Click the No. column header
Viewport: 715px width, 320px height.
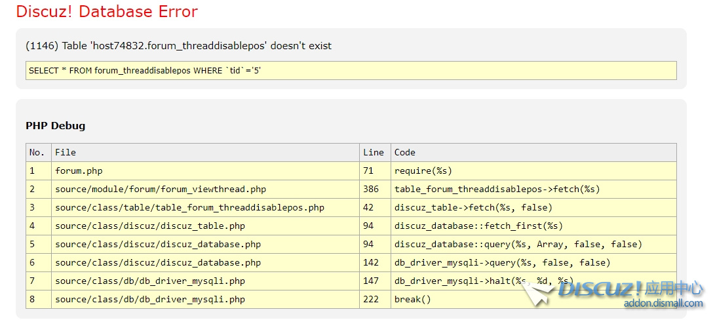39,153
